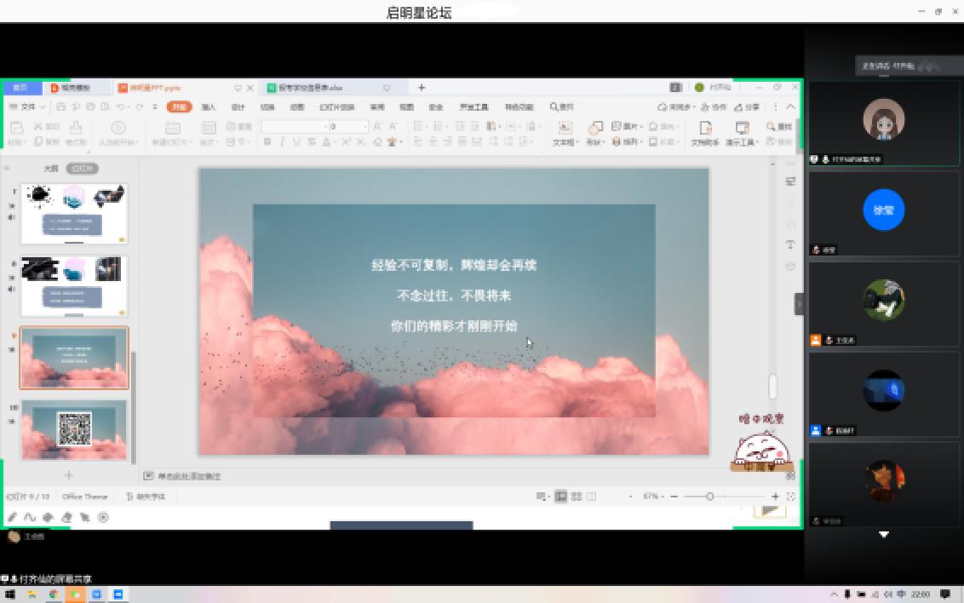Open File Explorer from the taskbar

tap(32, 594)
